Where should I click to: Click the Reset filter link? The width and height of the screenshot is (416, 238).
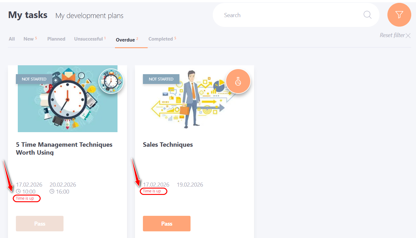tap(392, 35)
